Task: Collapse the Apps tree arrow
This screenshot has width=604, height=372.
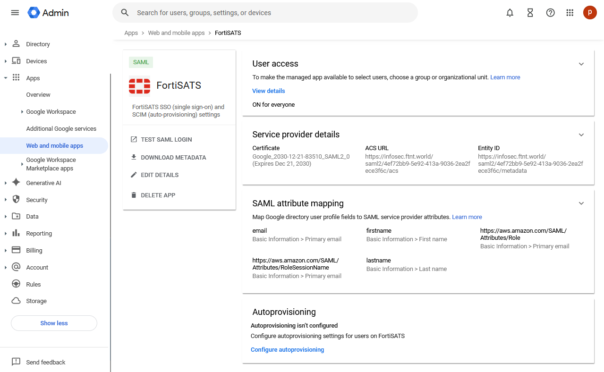Action: pos(6,78)
